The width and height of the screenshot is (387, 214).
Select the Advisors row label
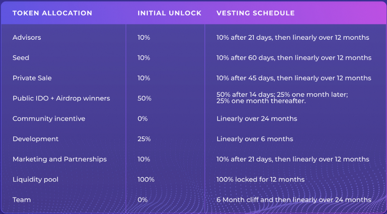[27, 38]
